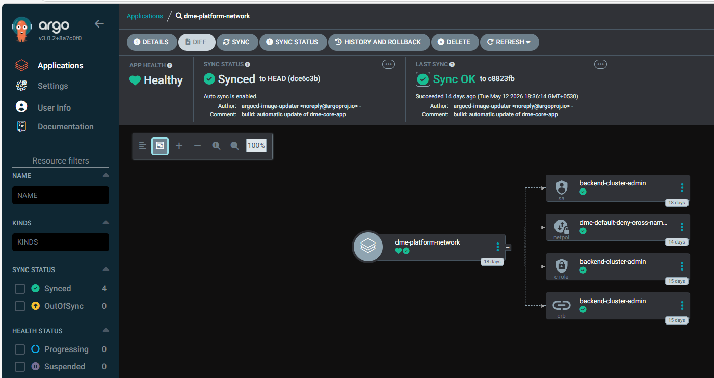
Task: Click the Settings gears icon
Action: click(x=21, y=86)
